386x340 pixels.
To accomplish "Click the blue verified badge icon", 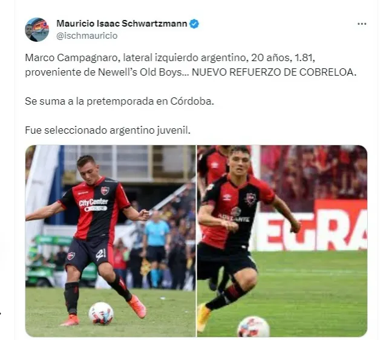I will click(x=194, y=24).
